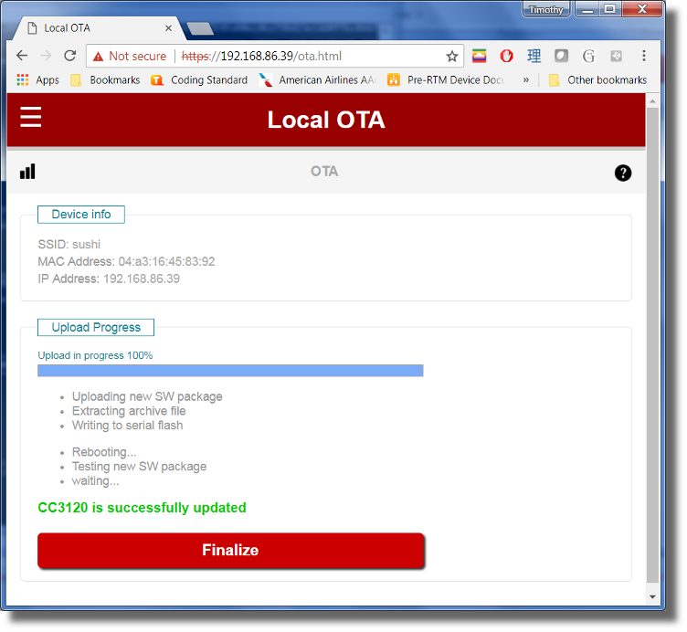The image size is (687, 632).
Task: Open the Apps shortcut in bookmarks bar
Action: click(38, 80)
